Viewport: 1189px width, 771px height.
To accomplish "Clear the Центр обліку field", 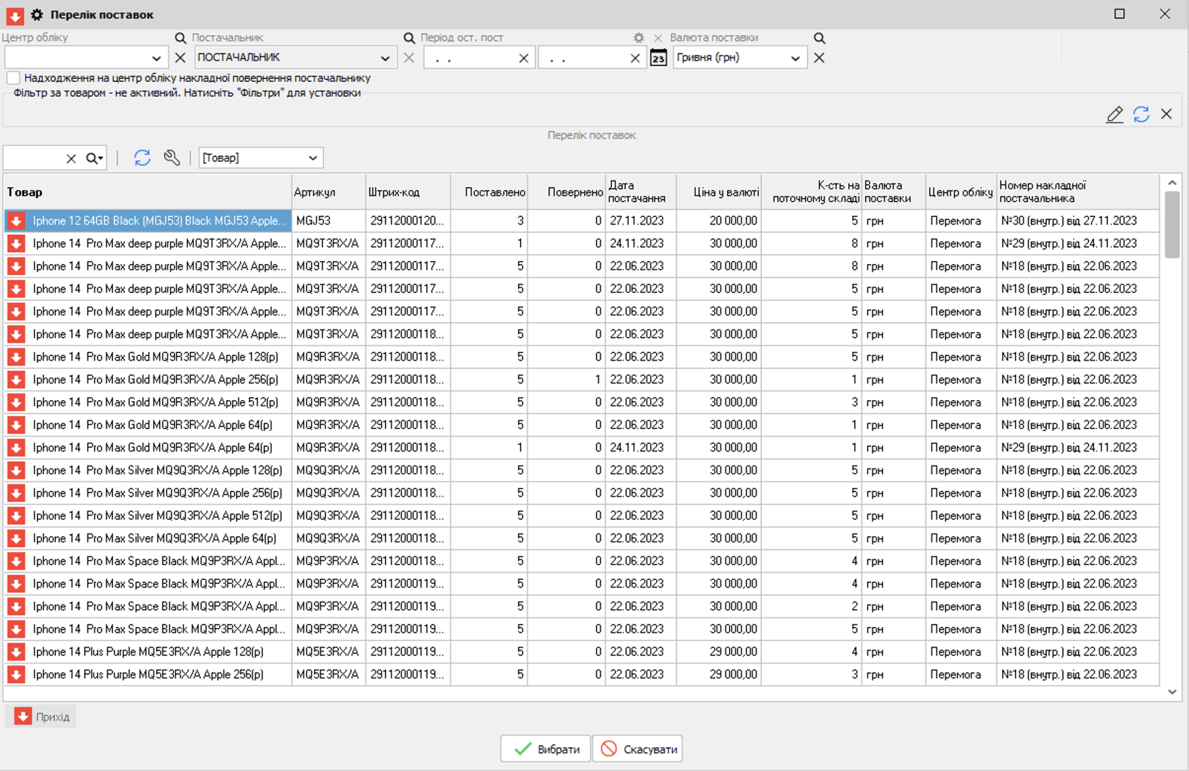I will coord(180,58).
